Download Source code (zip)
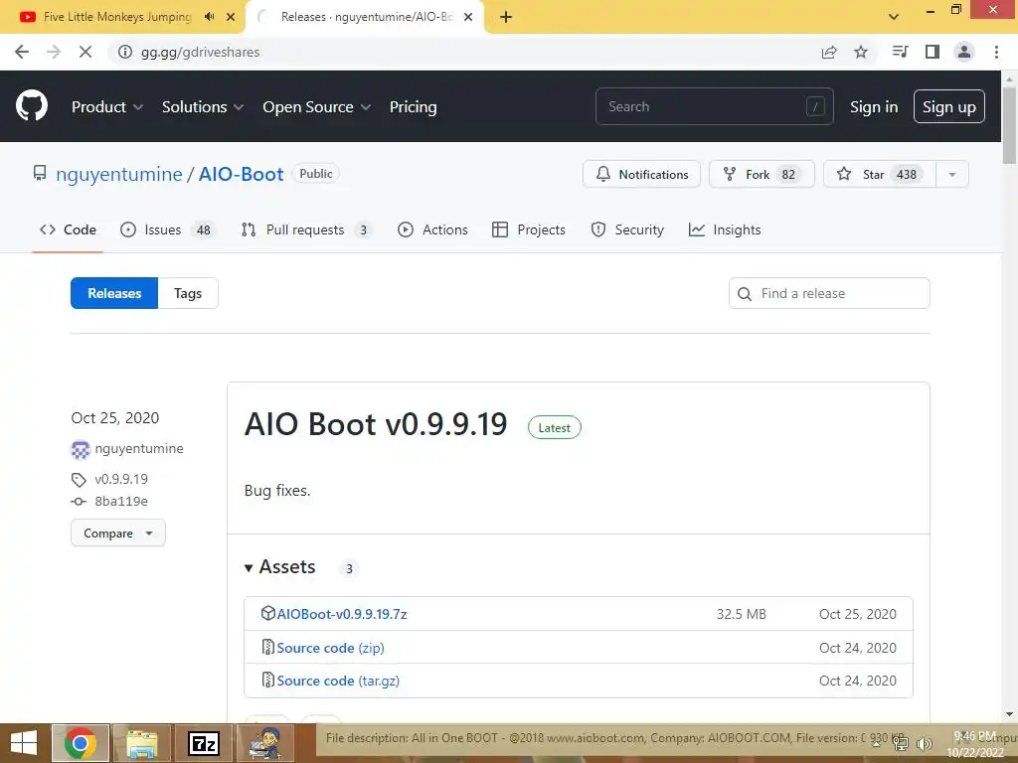1018x763 pixels. pyautogui.click(x=330, y=648)
